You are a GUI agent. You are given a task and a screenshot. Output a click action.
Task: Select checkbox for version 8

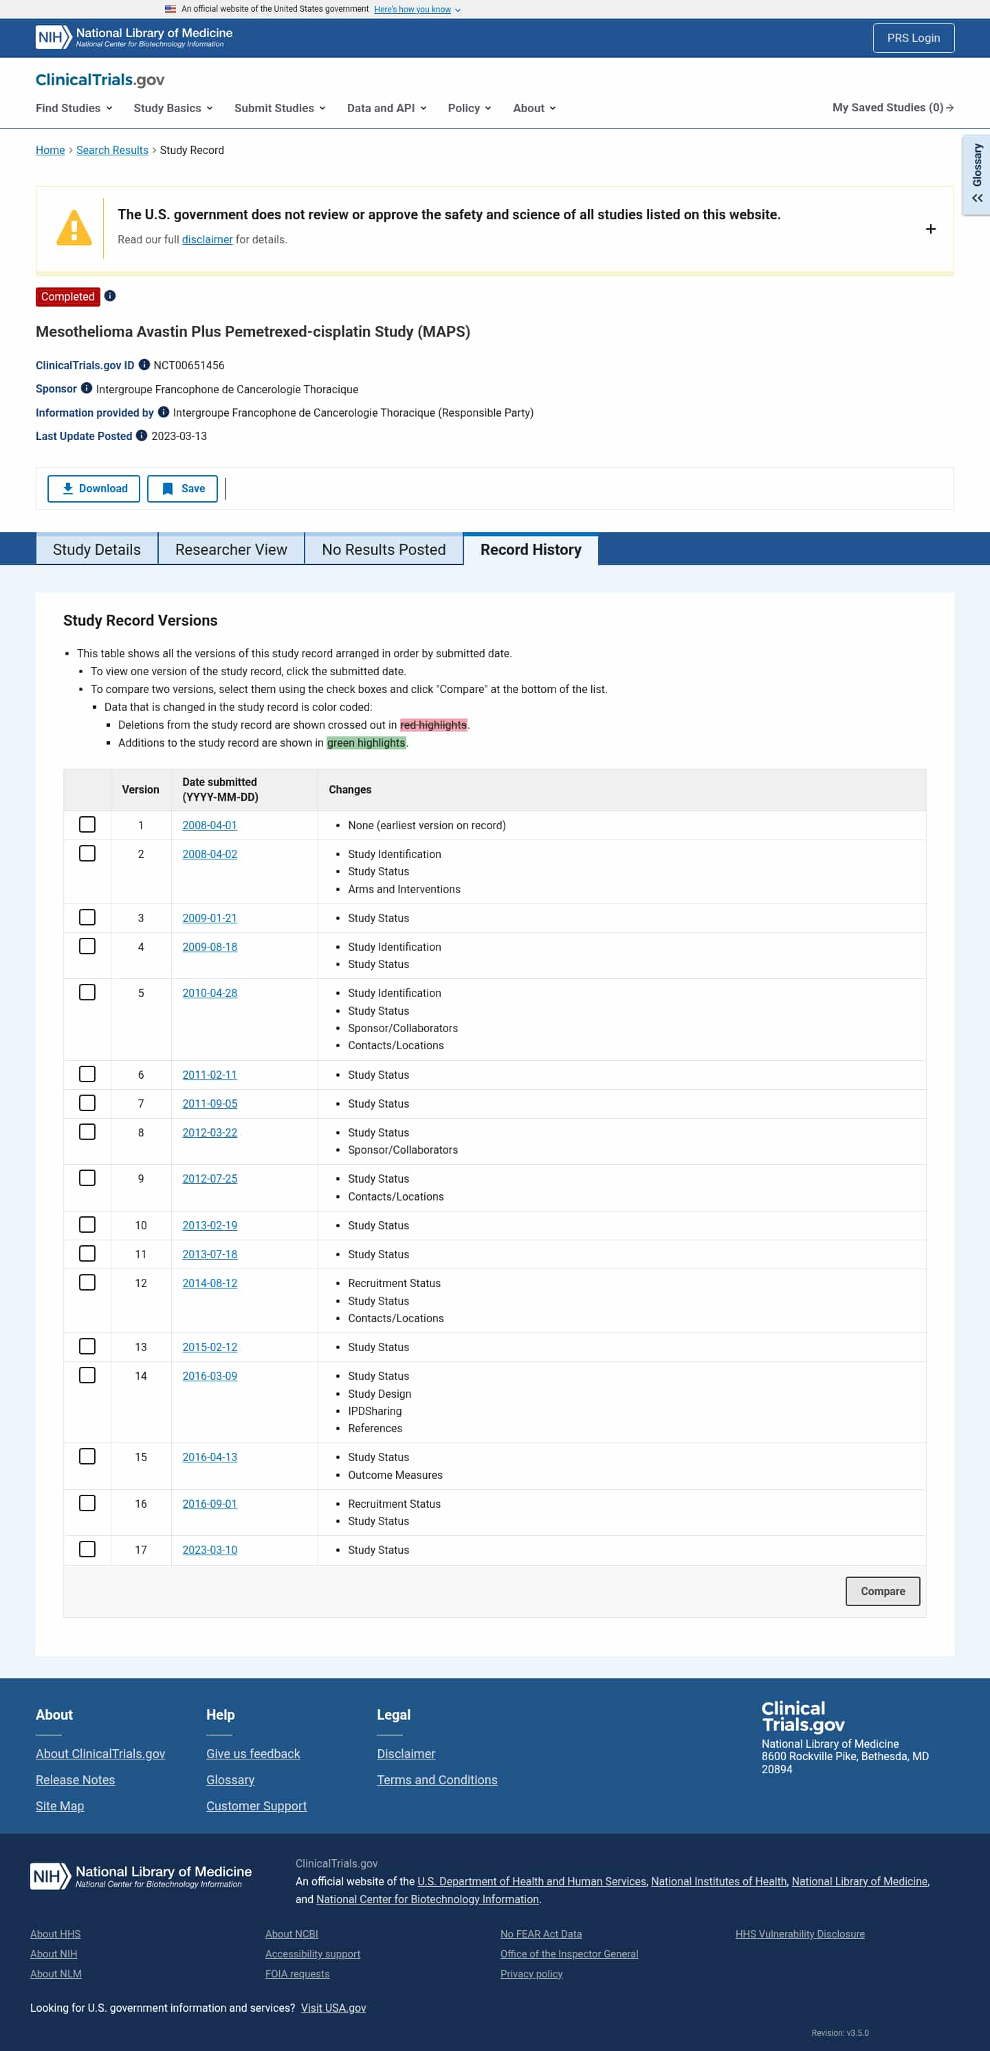pyautogui.click(x=87, y=1132)
